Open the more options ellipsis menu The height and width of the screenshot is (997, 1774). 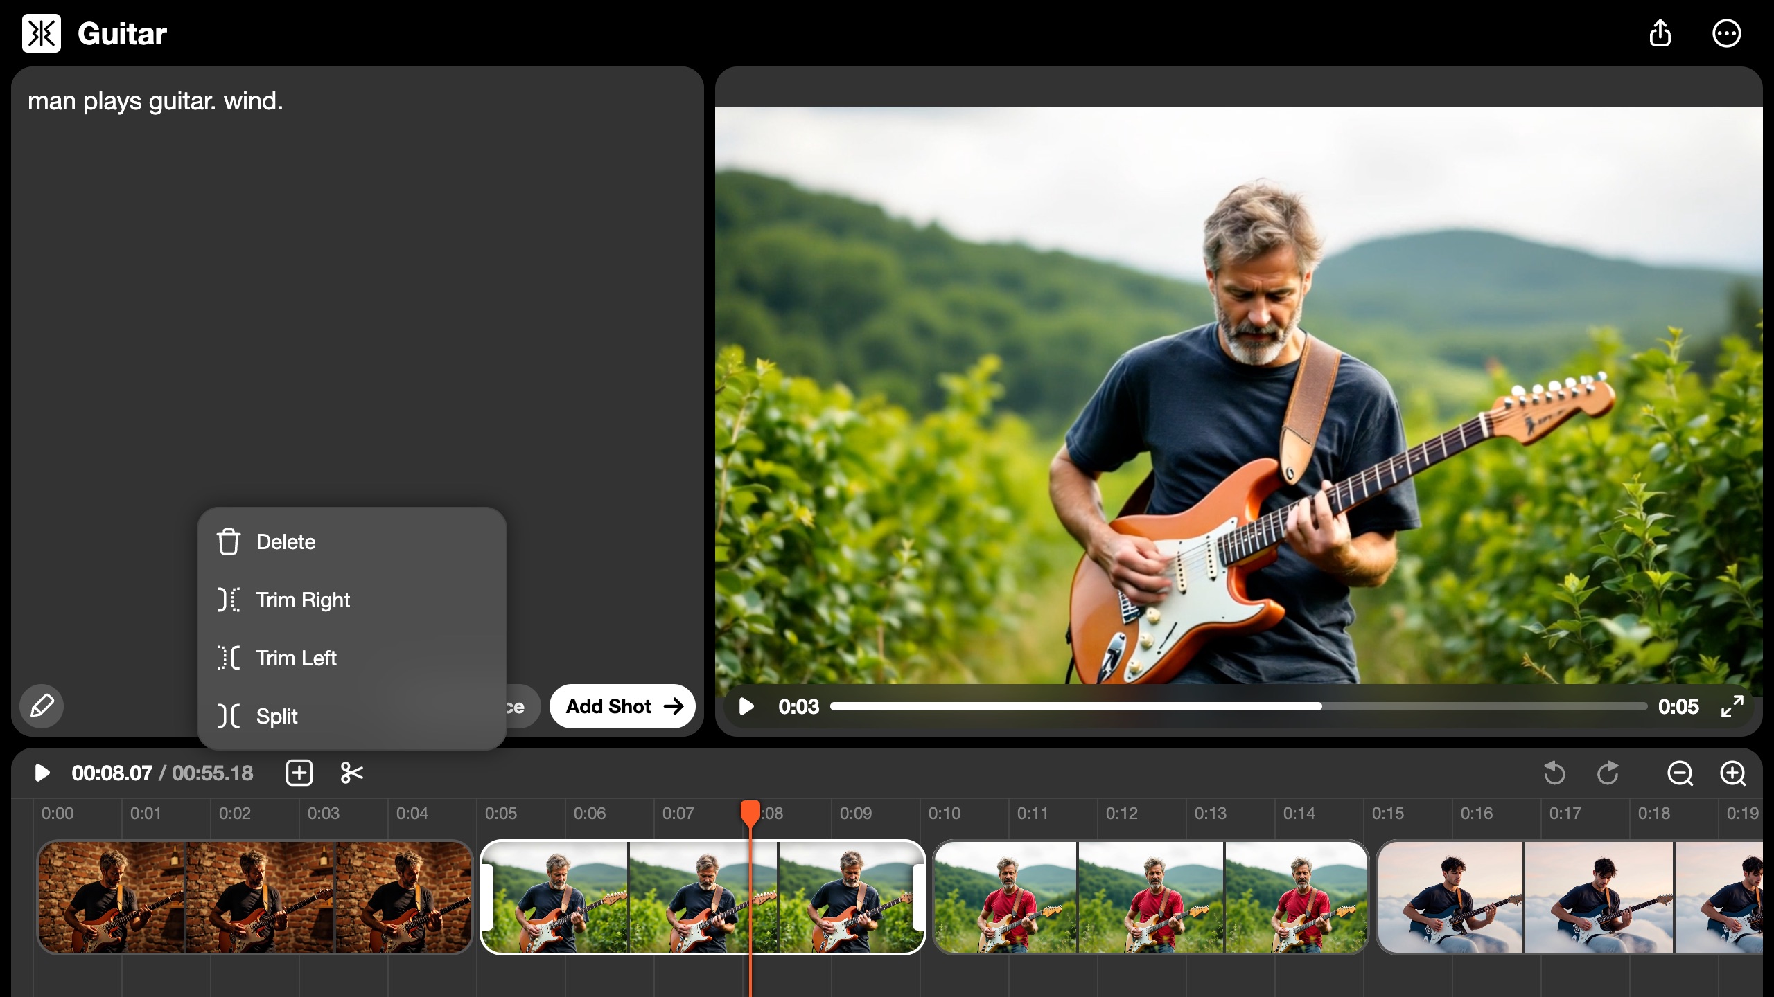coord(1726,33)
